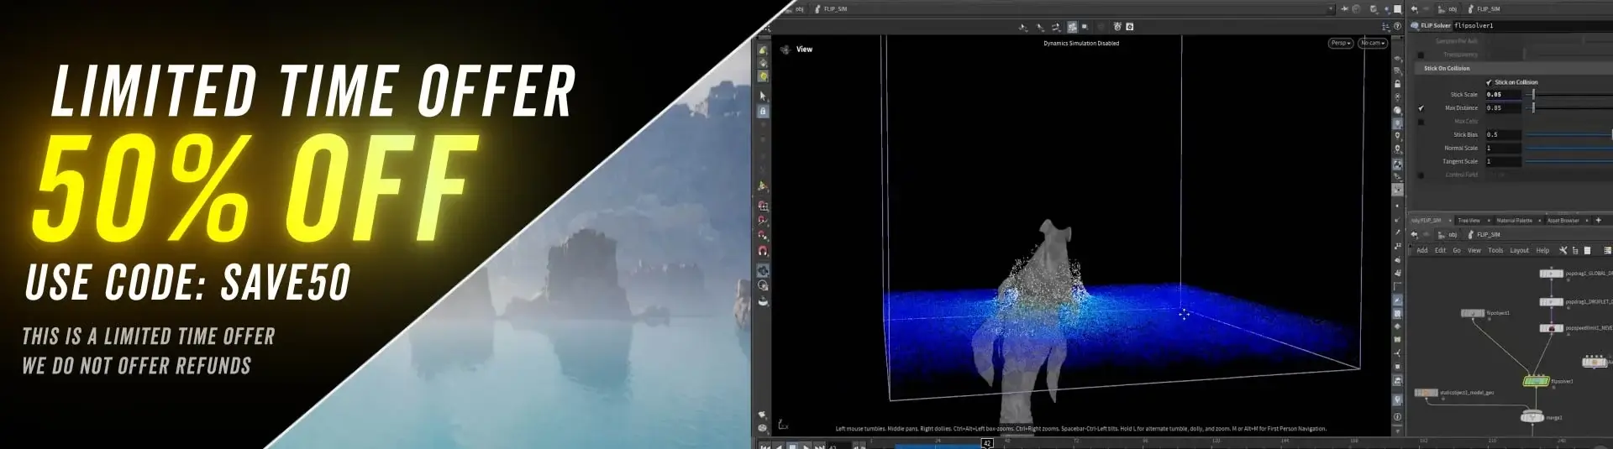Click the help question mark icon above viewport toolbar

pyautogui.click(x=1397, y=27)
